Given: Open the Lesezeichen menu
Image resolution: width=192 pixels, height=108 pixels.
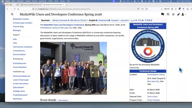Looking at the screenshot, I should 43,1.
